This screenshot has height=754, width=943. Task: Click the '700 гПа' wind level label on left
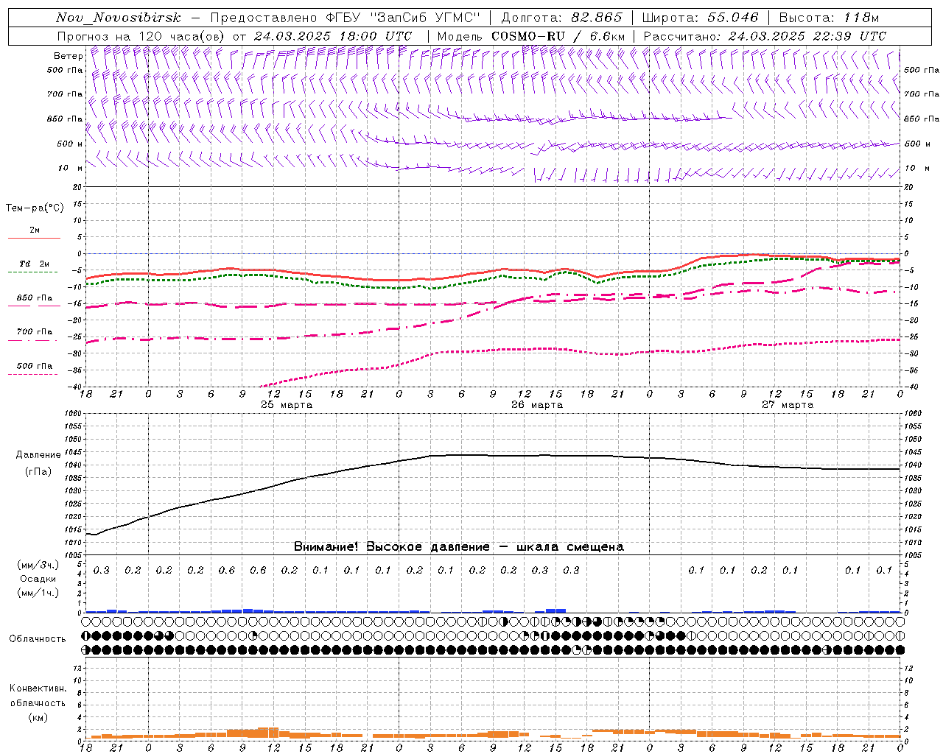(65, 94)
